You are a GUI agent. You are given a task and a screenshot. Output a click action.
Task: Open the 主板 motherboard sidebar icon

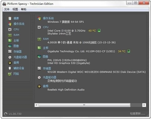coord(10,41)
